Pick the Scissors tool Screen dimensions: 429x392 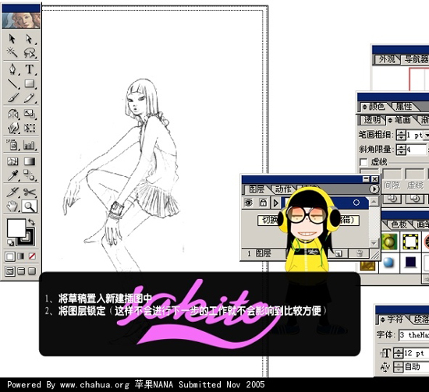tap(30, 192)
